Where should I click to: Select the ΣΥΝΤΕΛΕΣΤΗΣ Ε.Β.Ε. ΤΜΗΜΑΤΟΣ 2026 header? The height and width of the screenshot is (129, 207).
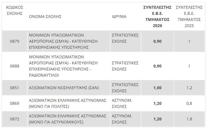pyautogui.click(x=157, y=16)
